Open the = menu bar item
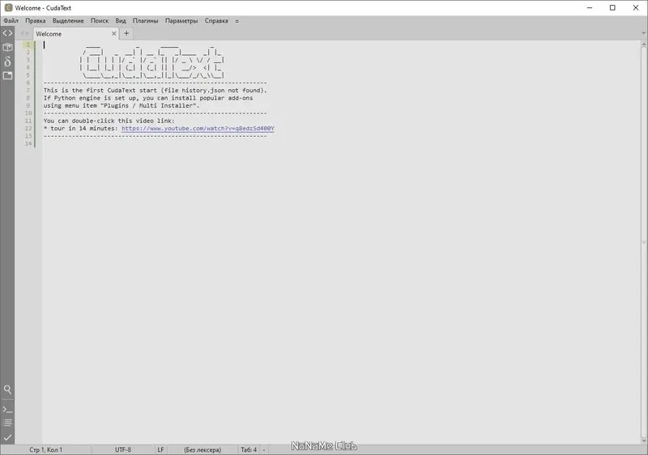Image resolution: width=648 pixels, height=455 pixels. click(237, 21)
